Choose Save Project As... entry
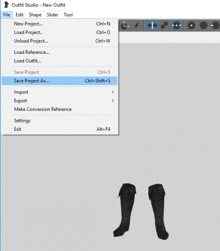 [60, 81]
